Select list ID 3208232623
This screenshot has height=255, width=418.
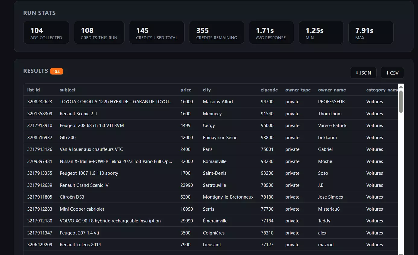coord(40,102)
